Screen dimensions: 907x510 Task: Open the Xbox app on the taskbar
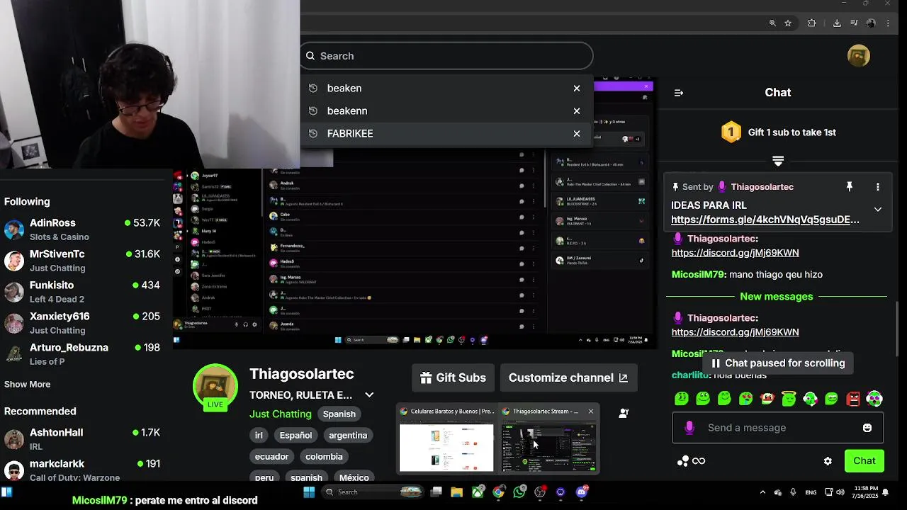tap(478, 492)
